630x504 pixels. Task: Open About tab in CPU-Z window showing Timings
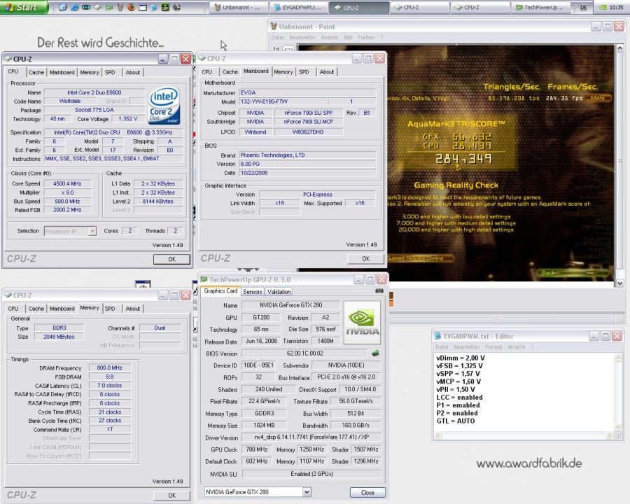click(x=132, y=309)
